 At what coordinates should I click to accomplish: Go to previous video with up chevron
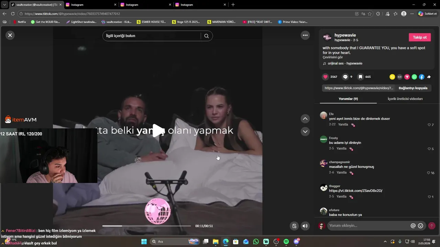coord(305,119)
